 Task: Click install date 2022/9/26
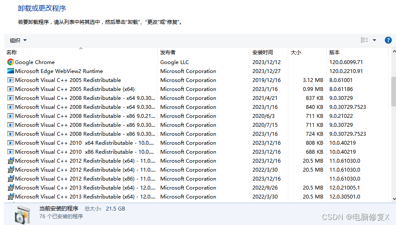tap(265, 187)
